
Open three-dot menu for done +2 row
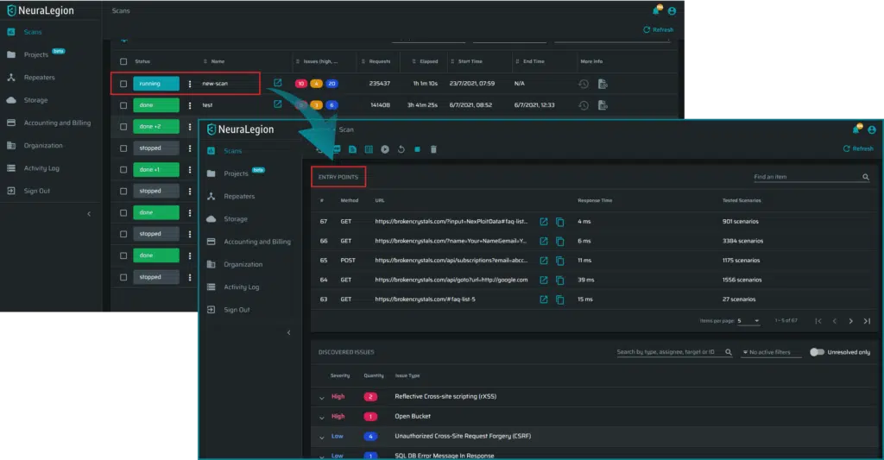pos(189,126)
